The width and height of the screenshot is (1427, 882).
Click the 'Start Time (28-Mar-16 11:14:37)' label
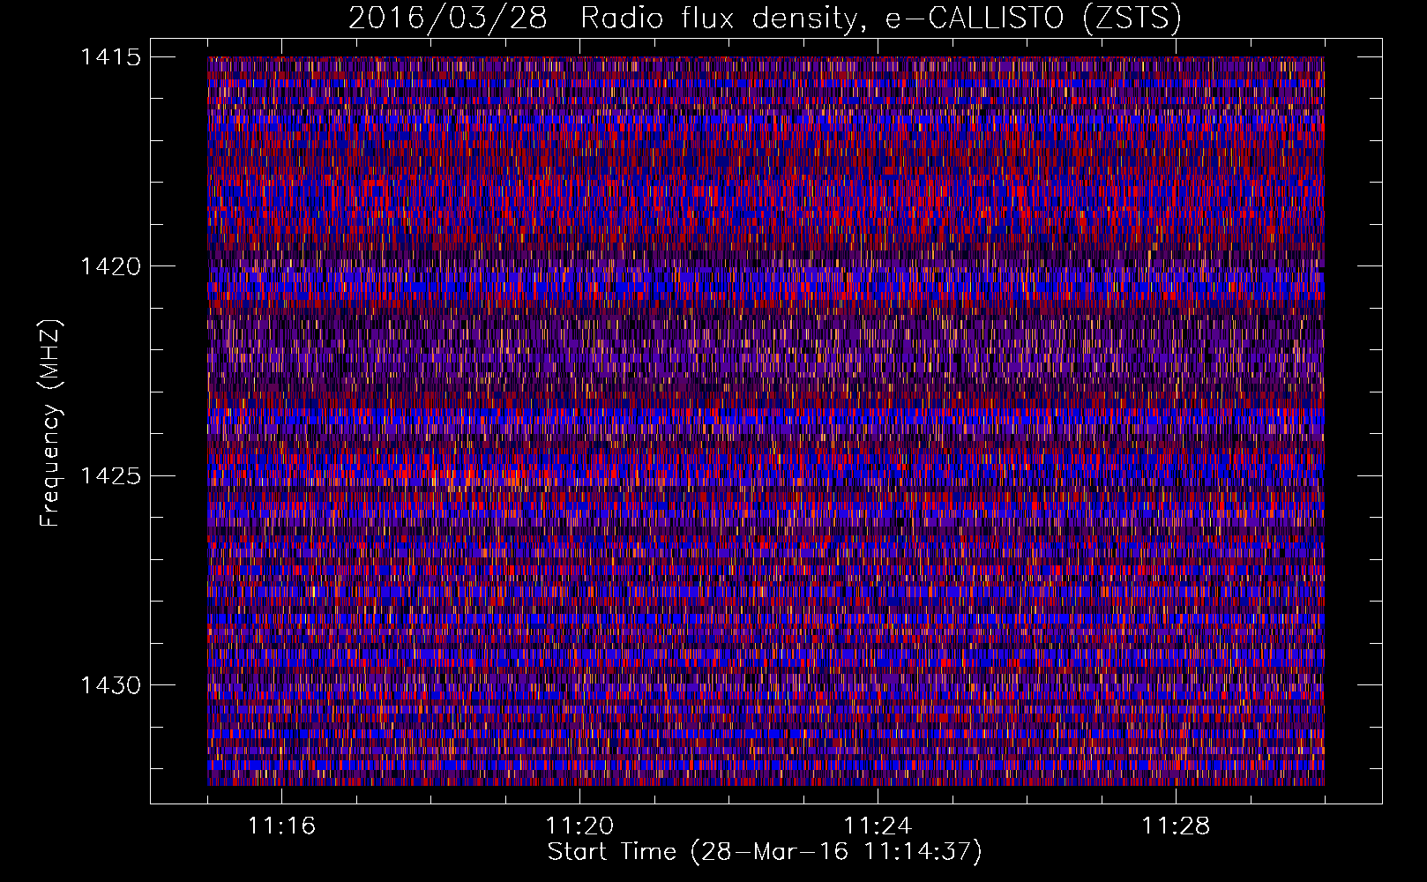click(x=765, y=853)
